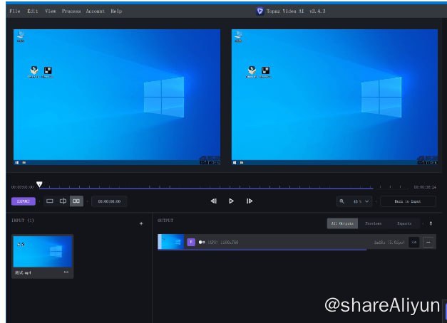Add a new input with plus icon
Screen dimensions: 447x323
tap(141, 223)
